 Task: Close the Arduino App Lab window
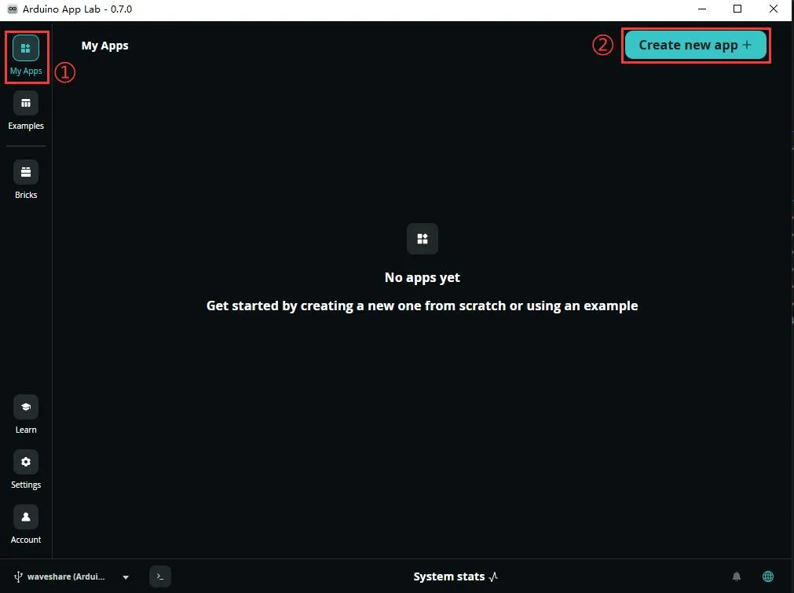pyautogui.click(x=774, y=9)
